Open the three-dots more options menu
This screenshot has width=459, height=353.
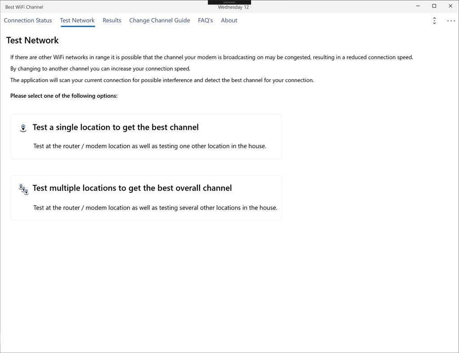tap(451, 21)
